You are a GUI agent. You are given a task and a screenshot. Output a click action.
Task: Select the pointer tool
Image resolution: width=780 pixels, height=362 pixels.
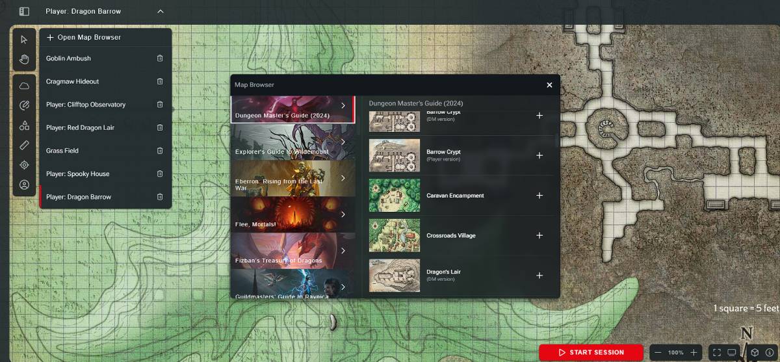click(x=24, y=40)
